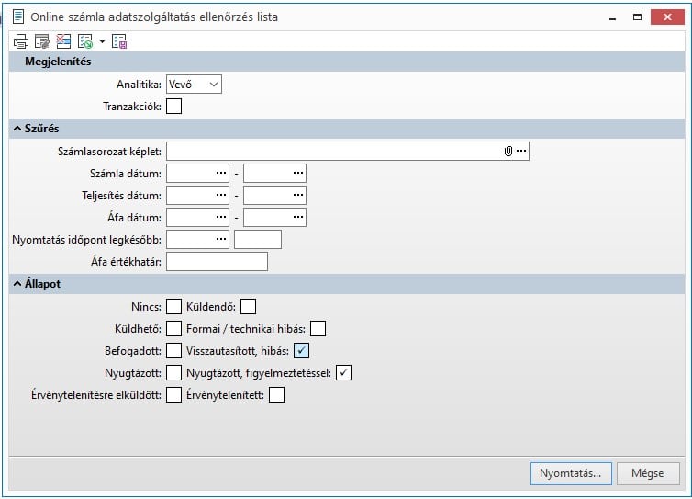The height and width of the screenshot is (499, 692).
Task: Open the Analitika combo box showing Vevő
Action: [194, 84]
